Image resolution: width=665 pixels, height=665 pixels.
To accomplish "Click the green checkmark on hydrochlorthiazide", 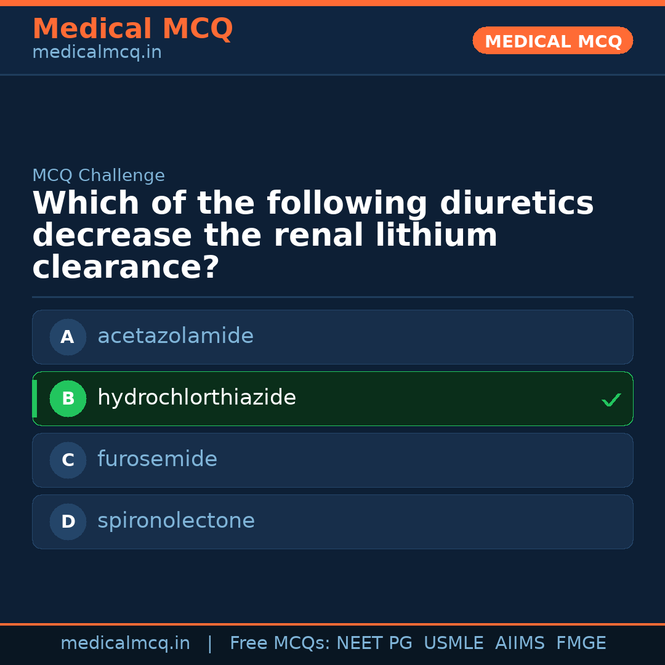I will coord(611,400).
